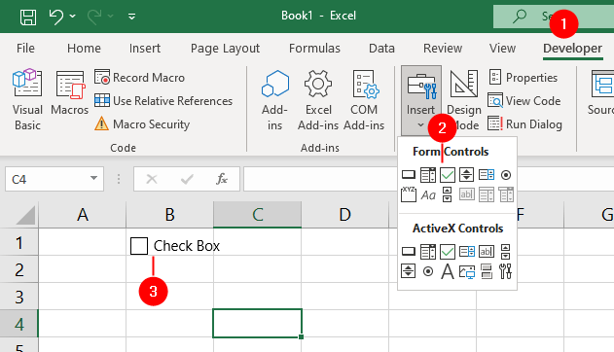Click the Save icon in title bar
The image size is (614, 352).
coord(28,17)
